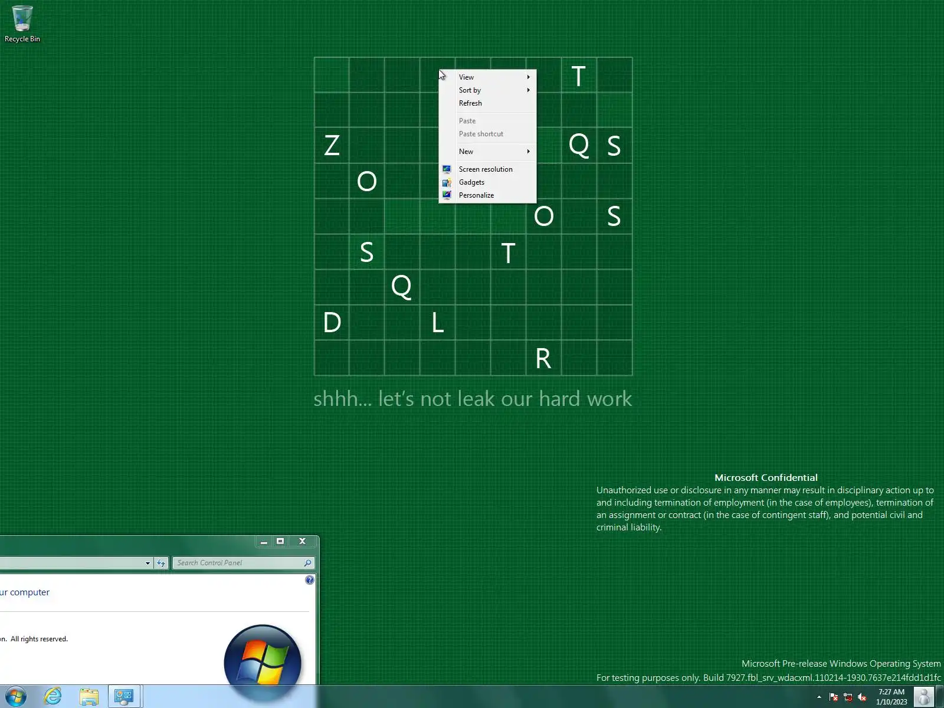
Task: Open the Action Center flag icon
Action: pyautogui.click(x=834, y=697)
